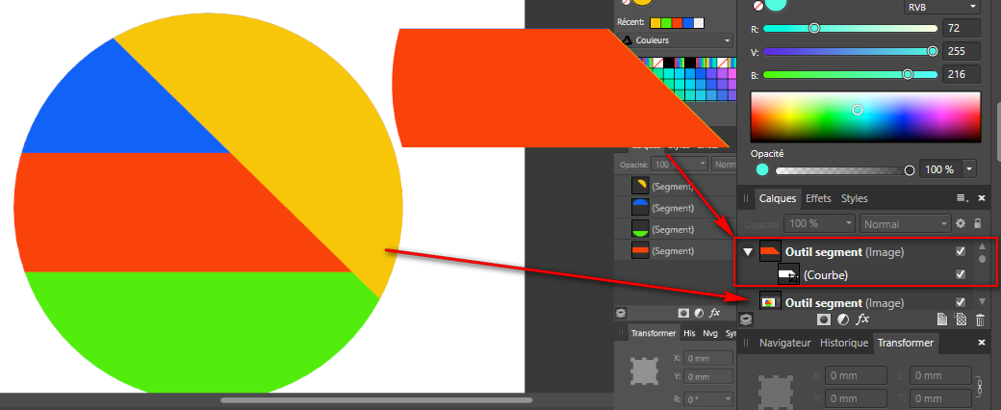Adjust the Opacité slider in color panel
Image resolution: width=1001 pixels, height=410 pixels.
click(x=845, y=170)
